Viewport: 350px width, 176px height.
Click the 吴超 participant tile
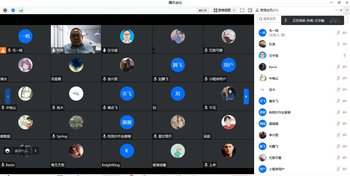pos(229,125)
